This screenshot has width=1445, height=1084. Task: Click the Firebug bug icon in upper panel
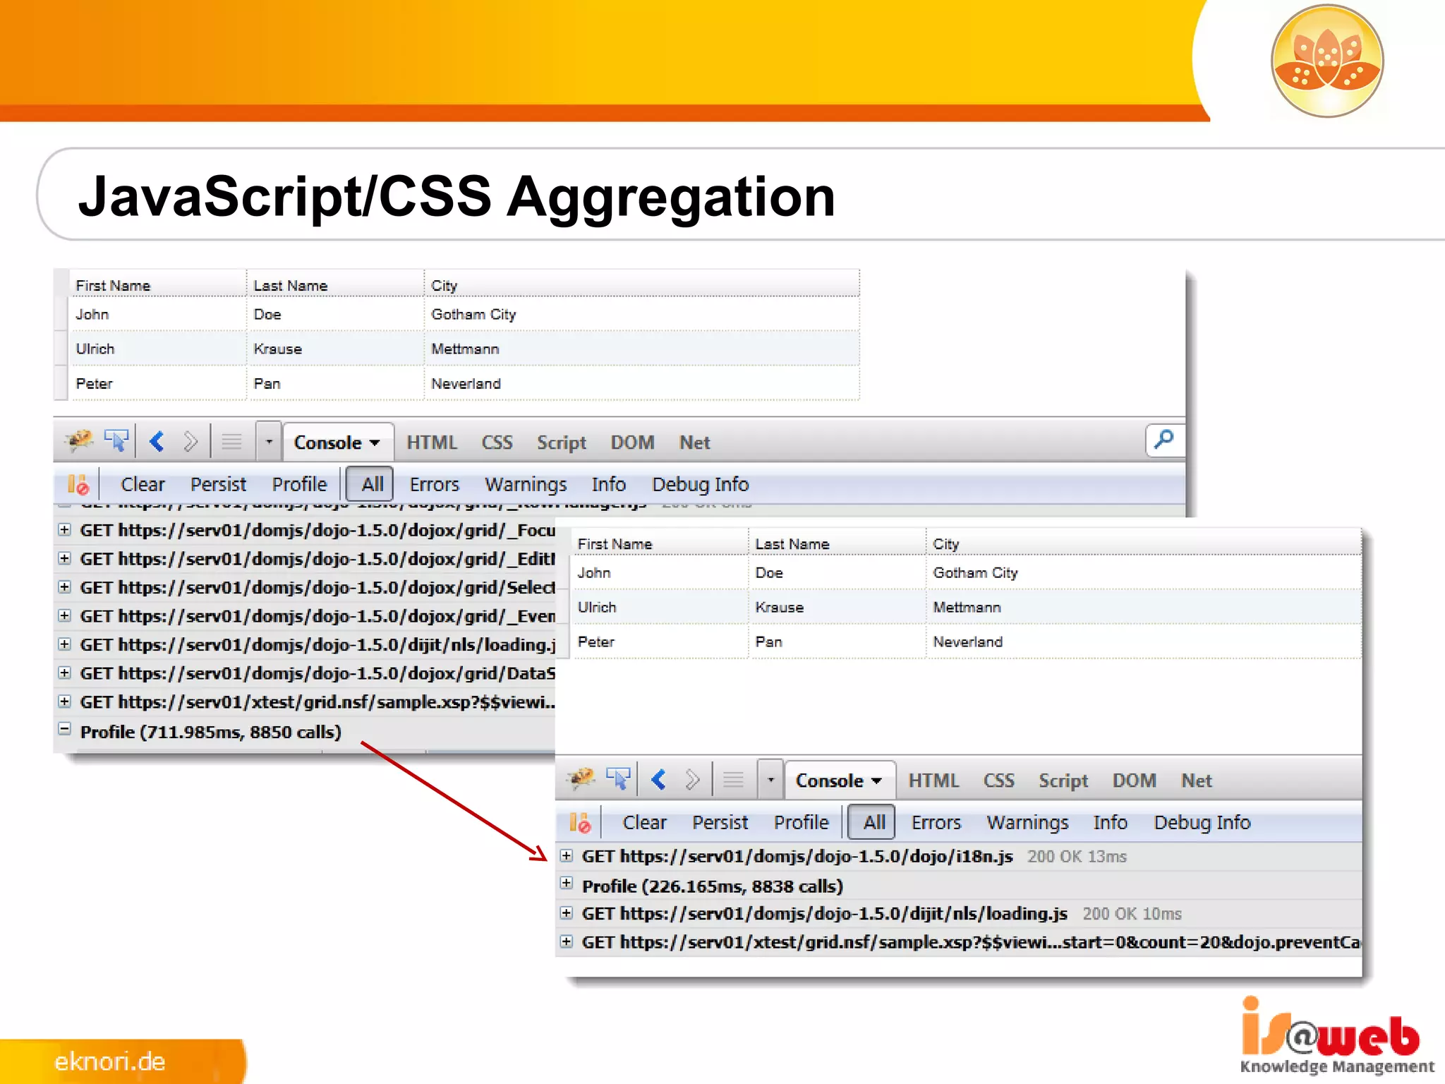(79, 441)
